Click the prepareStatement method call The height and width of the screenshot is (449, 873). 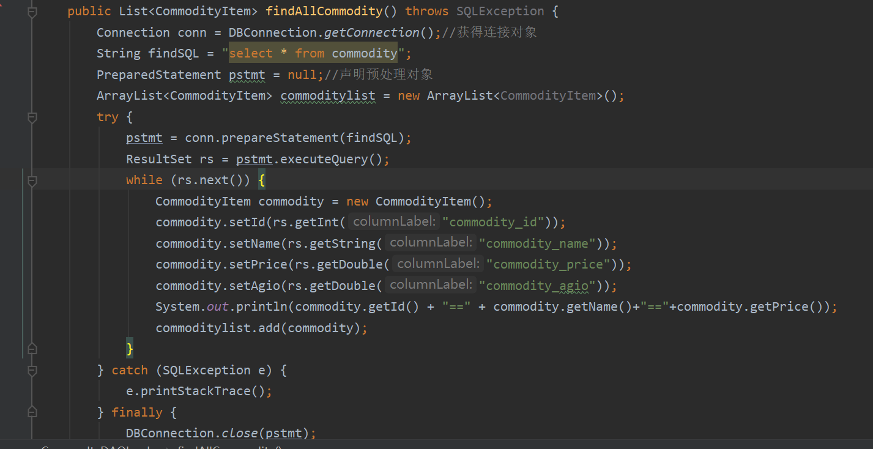[280, 138]
